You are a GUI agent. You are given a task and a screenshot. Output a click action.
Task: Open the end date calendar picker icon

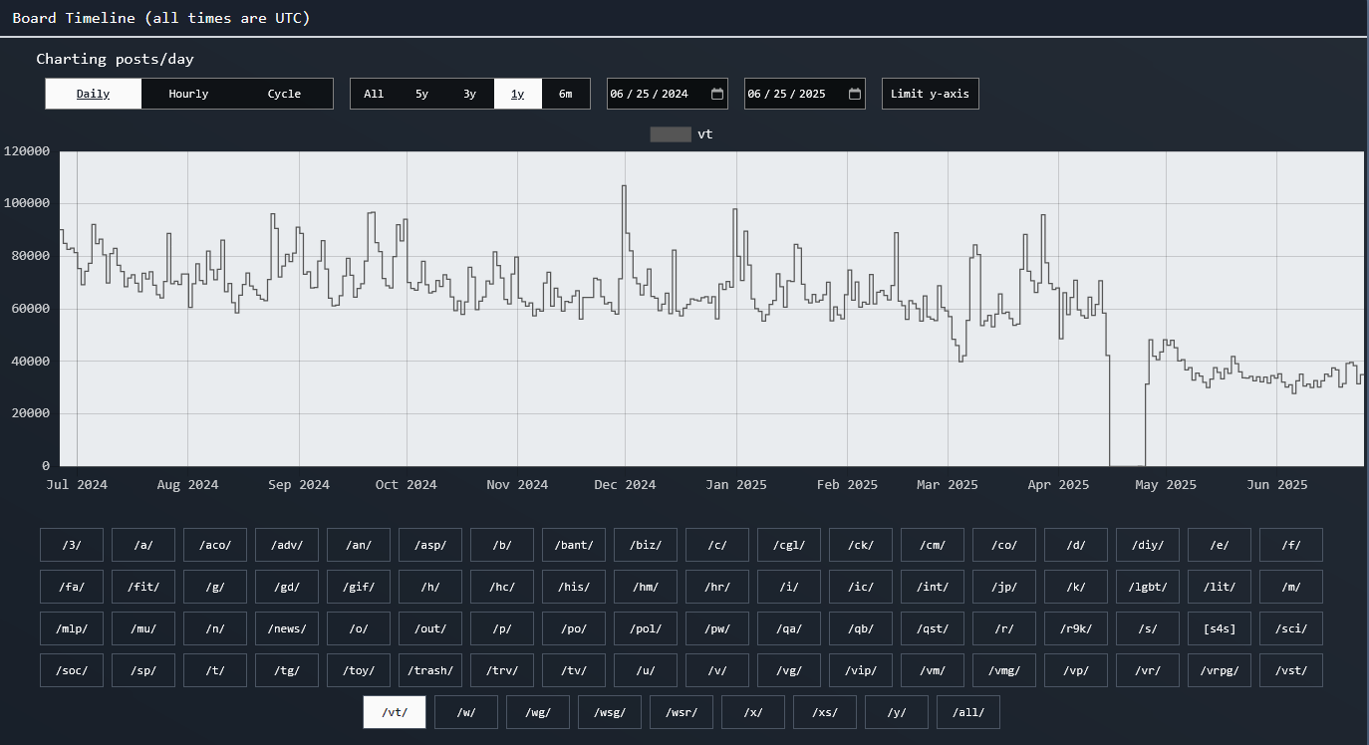point(855,94)
